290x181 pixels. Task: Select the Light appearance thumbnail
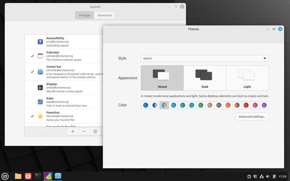coord(247,78)
